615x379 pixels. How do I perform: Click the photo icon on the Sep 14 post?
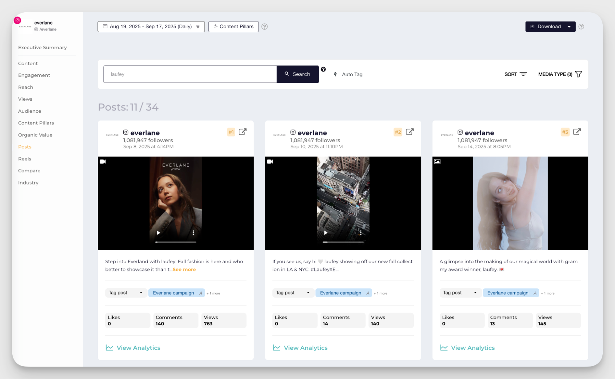(x=437, y=161)
